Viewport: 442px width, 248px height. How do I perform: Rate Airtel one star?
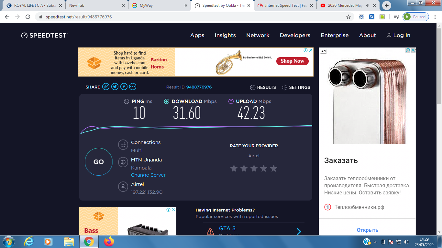(234, 168)
